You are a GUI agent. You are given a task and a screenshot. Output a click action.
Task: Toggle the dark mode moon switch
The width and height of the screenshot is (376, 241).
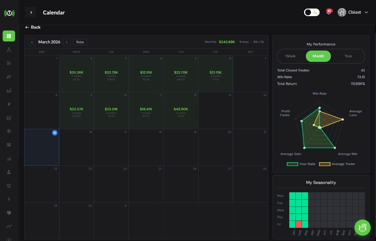(x=312, y=12)
